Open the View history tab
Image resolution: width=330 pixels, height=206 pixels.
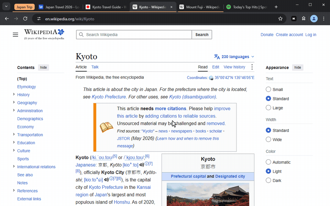coord(234,67)
